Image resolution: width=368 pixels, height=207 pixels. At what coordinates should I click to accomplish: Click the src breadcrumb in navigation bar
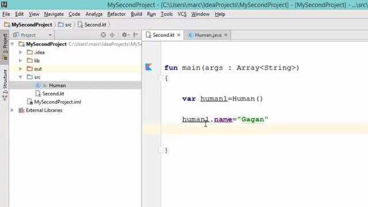tap(65, 25)
